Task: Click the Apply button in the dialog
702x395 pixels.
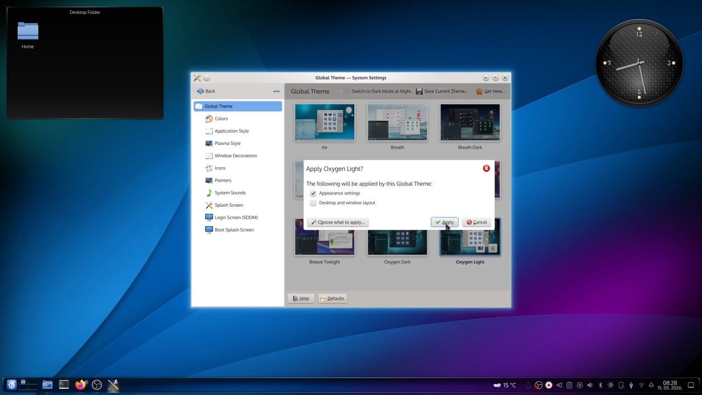Action: tap(444, 222)
